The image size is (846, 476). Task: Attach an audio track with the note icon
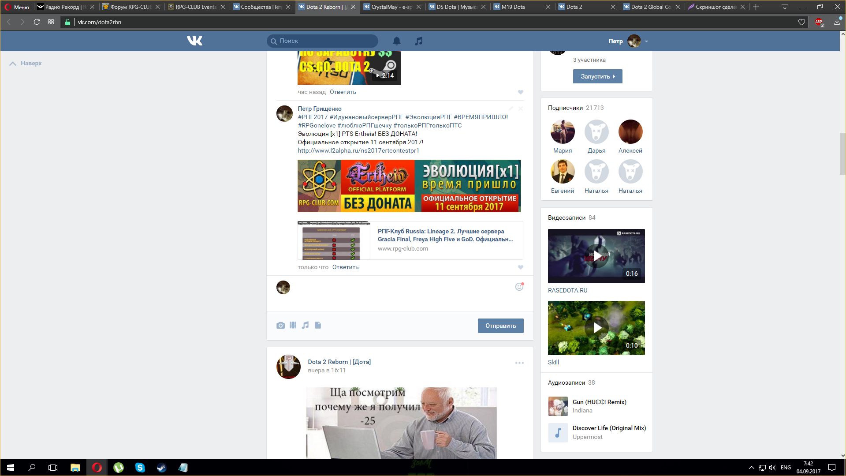305,325
